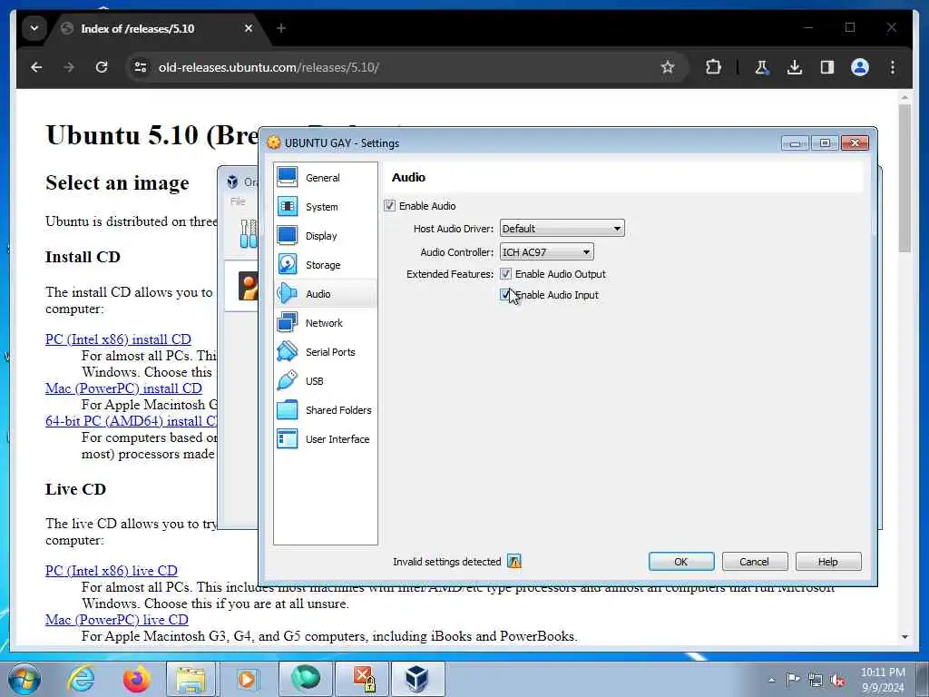The width and height of the screenshot is (929, 697).
Task: Open the Serial Ports icon
Action: (x=288, y=351)
